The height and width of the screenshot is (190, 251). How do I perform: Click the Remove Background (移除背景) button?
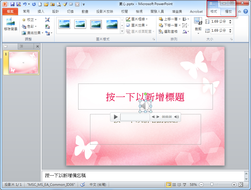pos(10,24)
